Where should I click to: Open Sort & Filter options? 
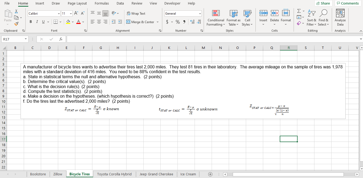pos(311,18)
